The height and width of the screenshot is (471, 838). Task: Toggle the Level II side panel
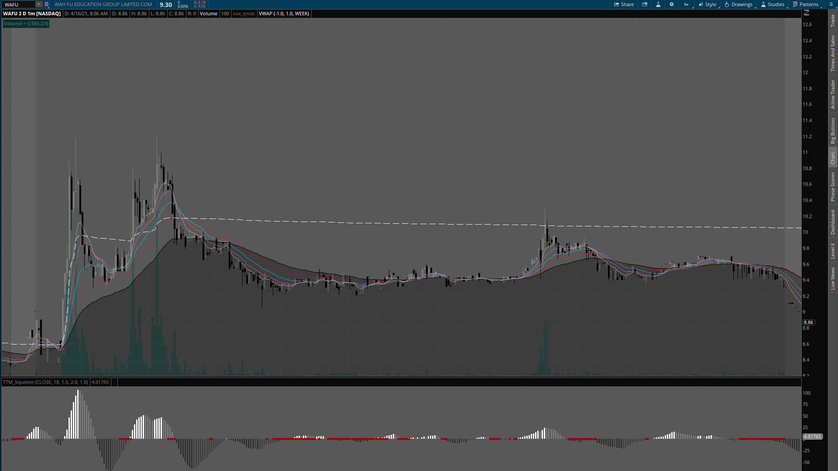(x=833, y=251)
